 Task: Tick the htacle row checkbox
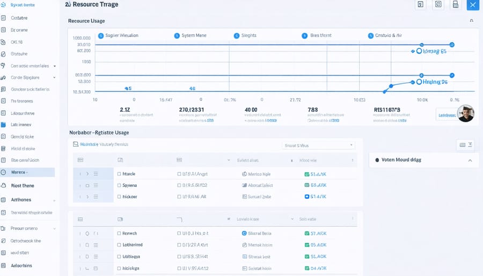(119, 174)
